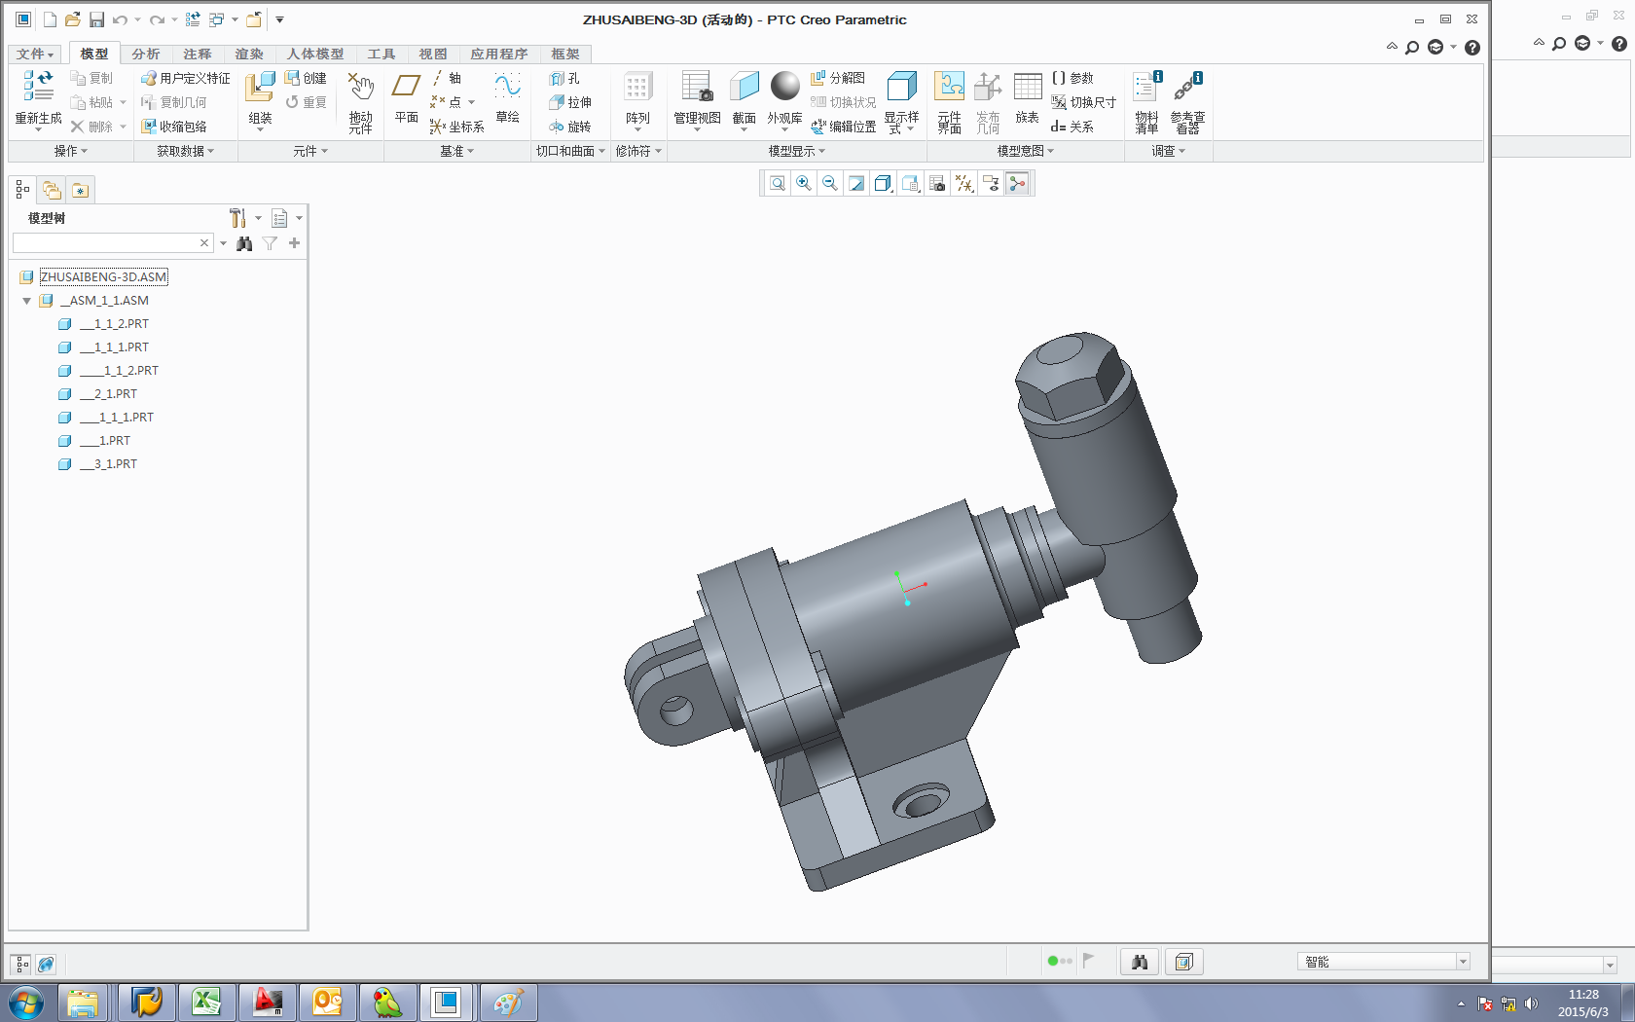The image size is (1635, 1022).
Task: Open the 管理视图 (View Manager) icon
Action: [x=697, y=88]
